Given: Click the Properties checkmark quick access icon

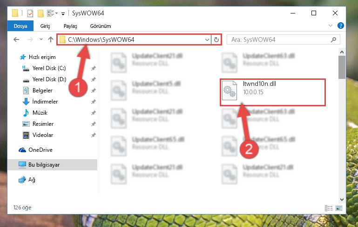Looking at the screenshot, I should click(x=30, y=13).
